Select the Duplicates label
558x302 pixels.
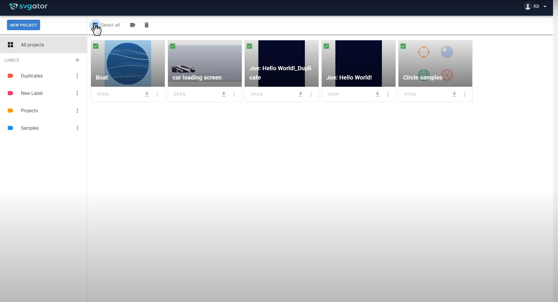32,76
